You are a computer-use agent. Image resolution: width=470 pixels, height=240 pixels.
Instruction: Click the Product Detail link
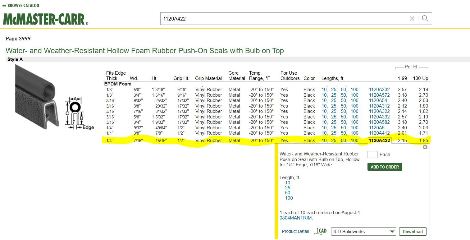tap(295, 231)
